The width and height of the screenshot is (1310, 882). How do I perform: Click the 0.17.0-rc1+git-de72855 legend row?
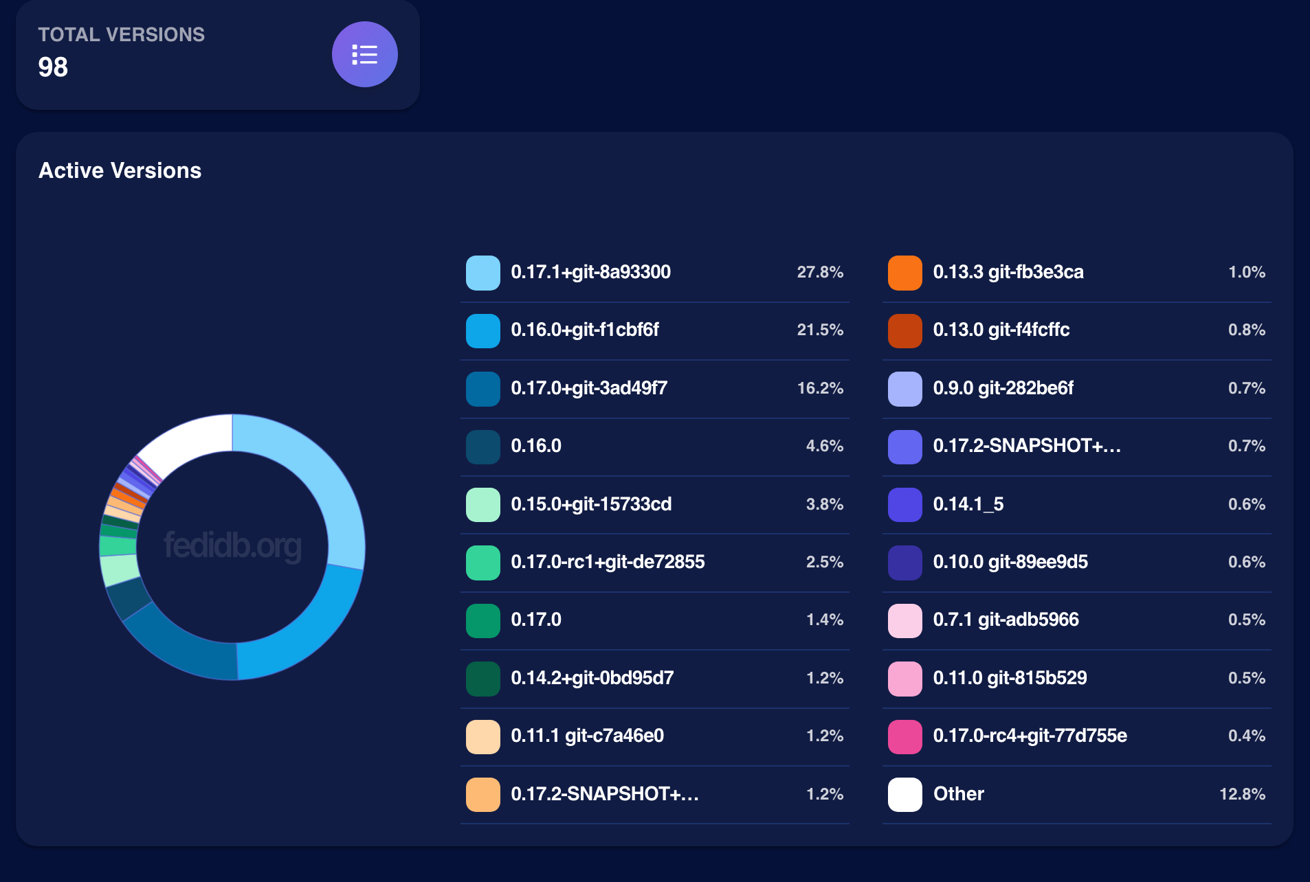tap(655, 563)
